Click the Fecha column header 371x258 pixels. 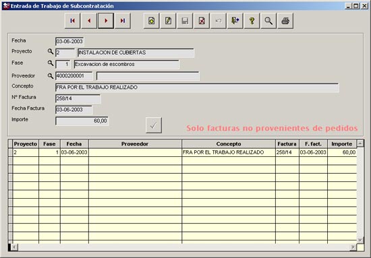click(x=74, y=144)
